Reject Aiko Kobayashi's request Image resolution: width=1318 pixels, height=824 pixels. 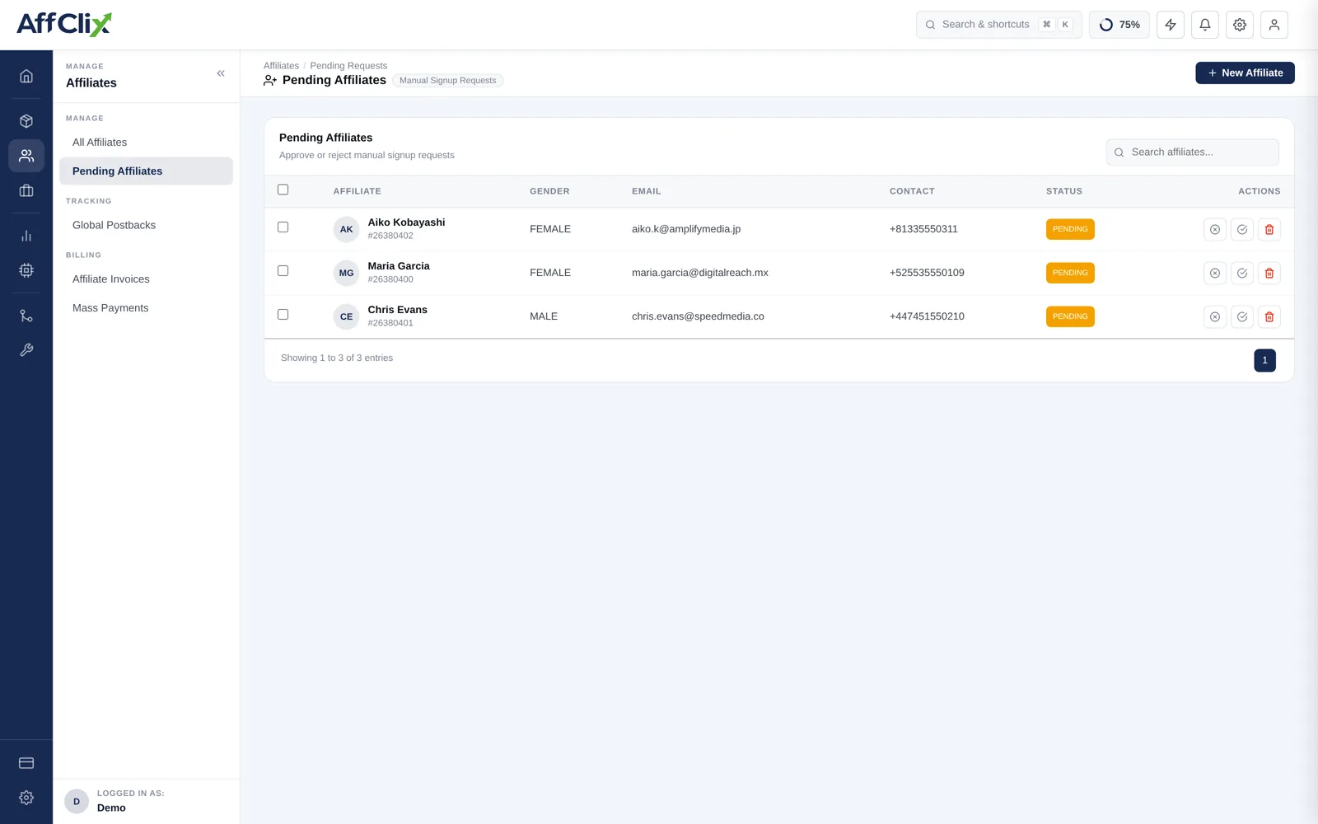coord(1215,230)
